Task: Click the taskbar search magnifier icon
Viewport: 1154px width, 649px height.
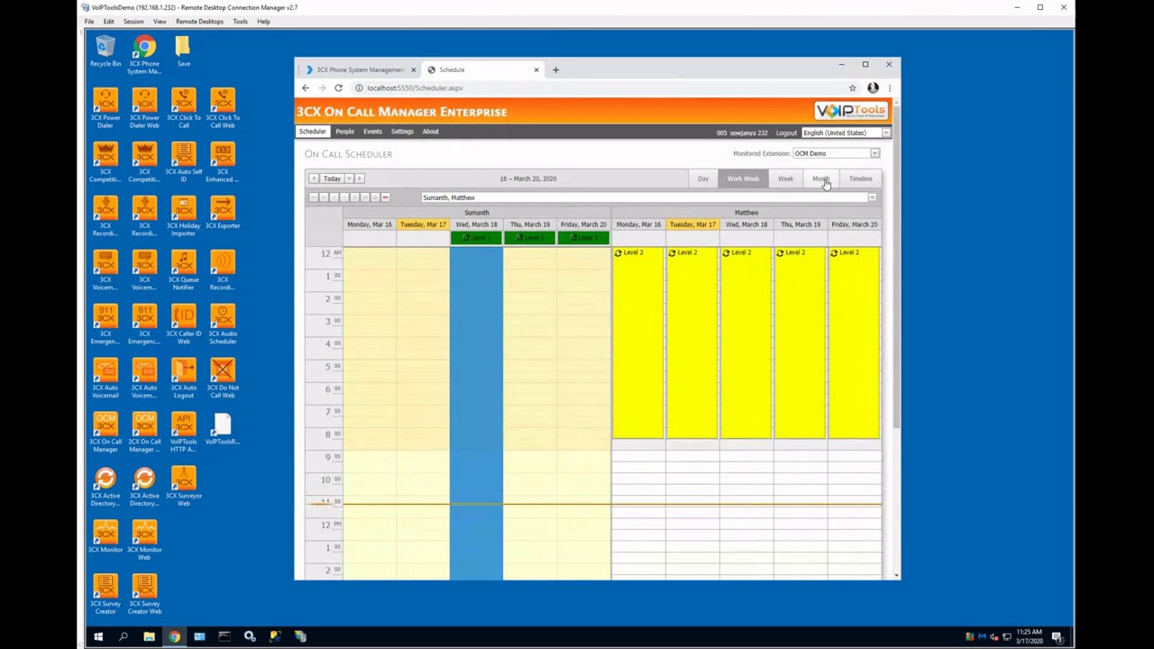Action: 124,636
